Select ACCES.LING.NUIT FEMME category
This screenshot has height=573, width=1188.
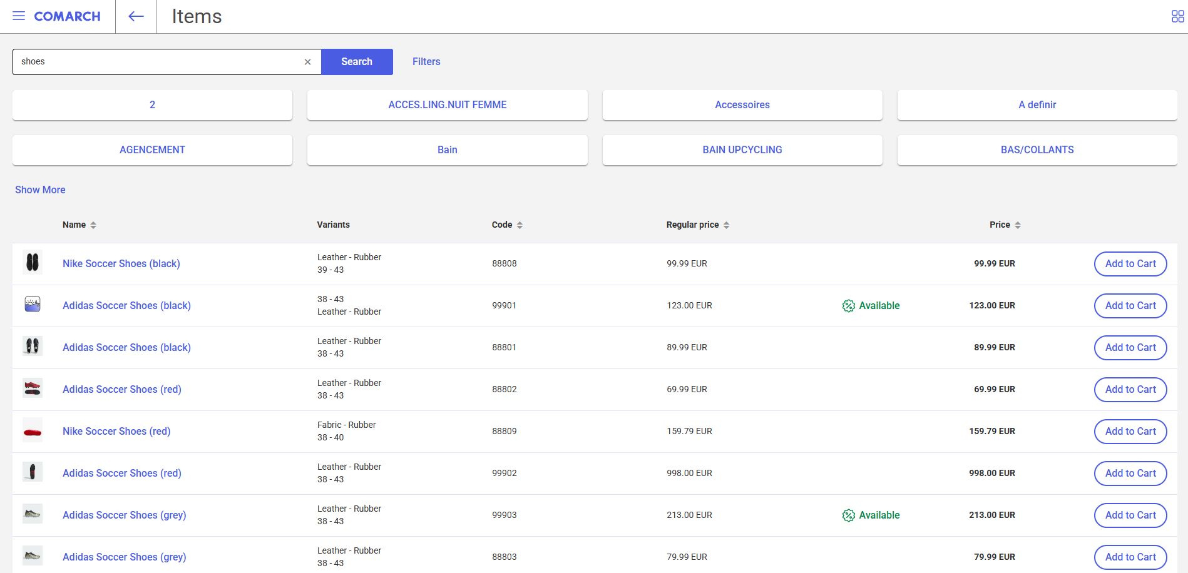tap(448, 105)
